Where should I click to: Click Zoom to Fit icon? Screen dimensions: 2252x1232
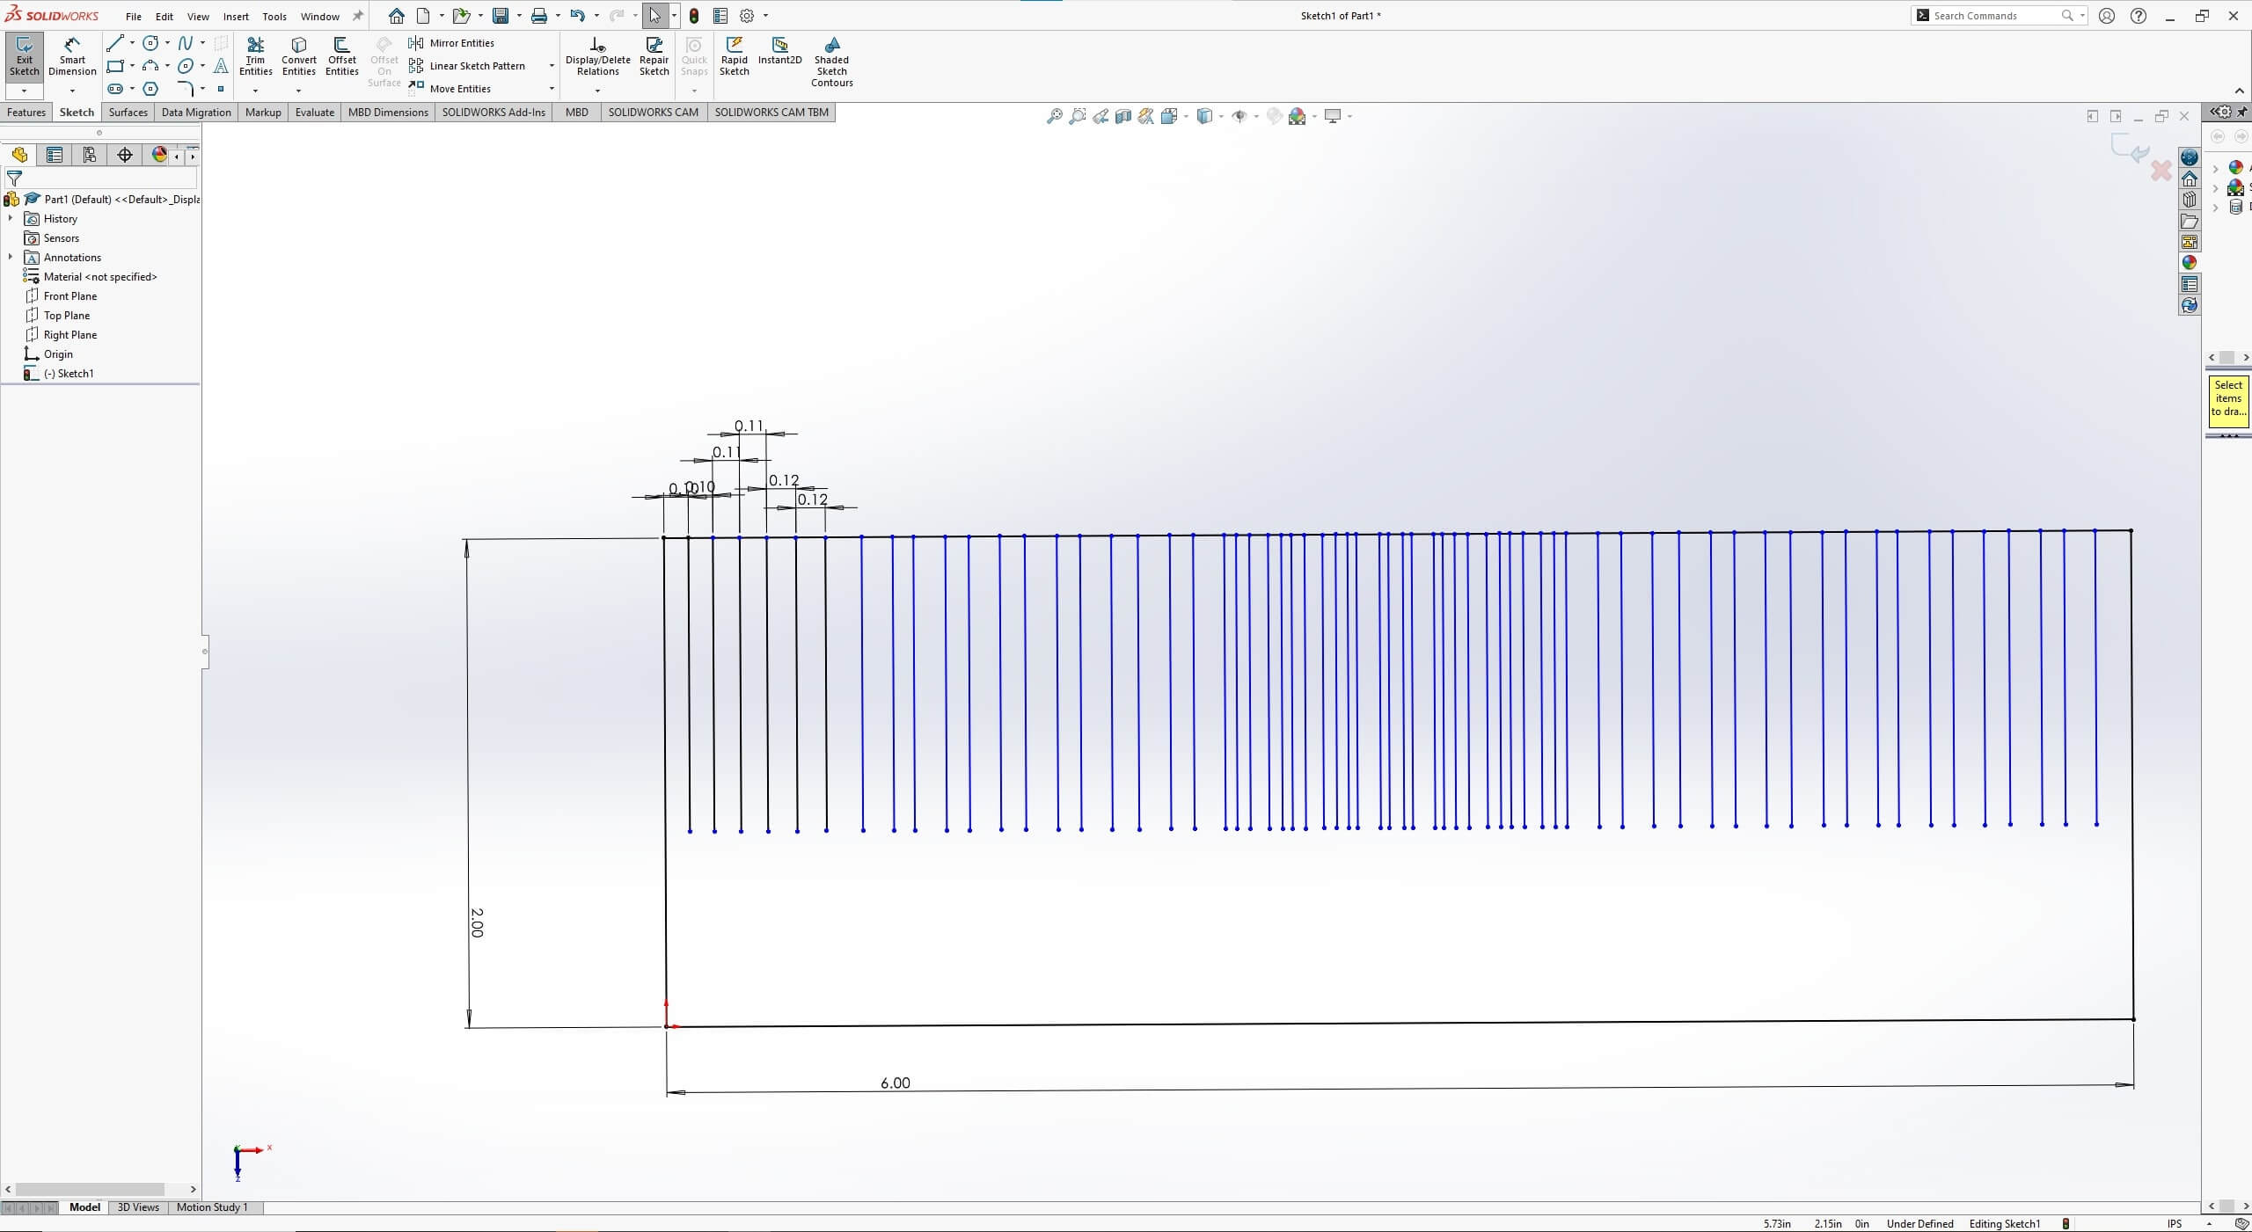tap(1054, 116)
